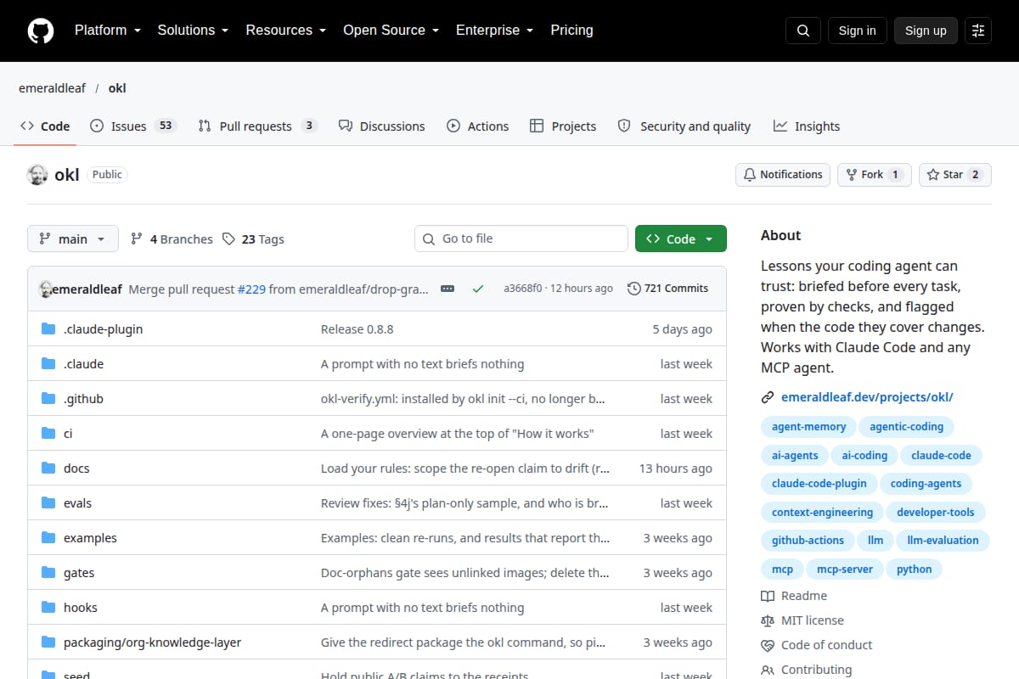This screenshot has height=679, width=1019.
Task: Open the Readme link in About
Action: tap(794, 596)
